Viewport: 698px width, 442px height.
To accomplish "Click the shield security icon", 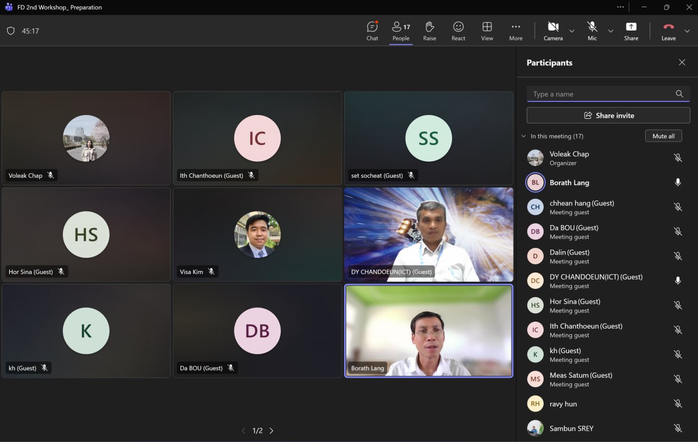I will point(10,31).
